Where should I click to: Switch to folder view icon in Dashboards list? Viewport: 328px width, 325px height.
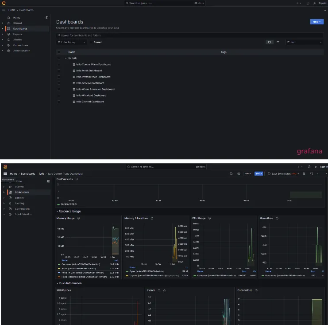(x=270, y=42)
